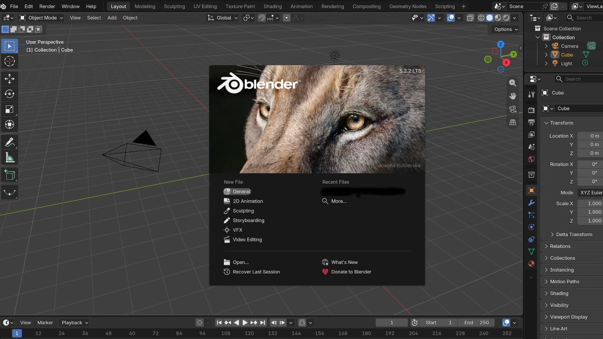Click the Scale X value field

[x=590, y=203]
